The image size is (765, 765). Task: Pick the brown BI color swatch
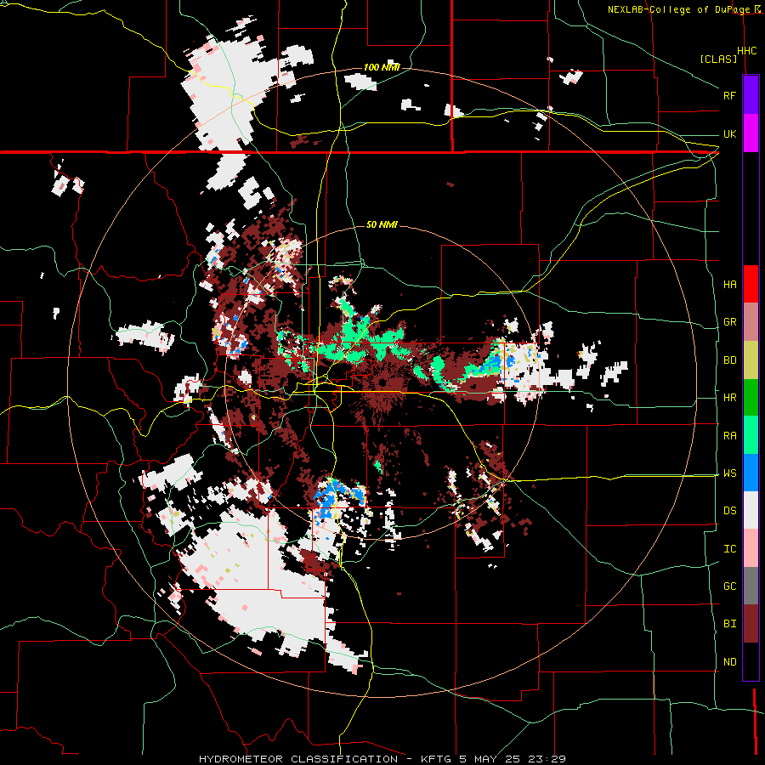click(751, 624)
